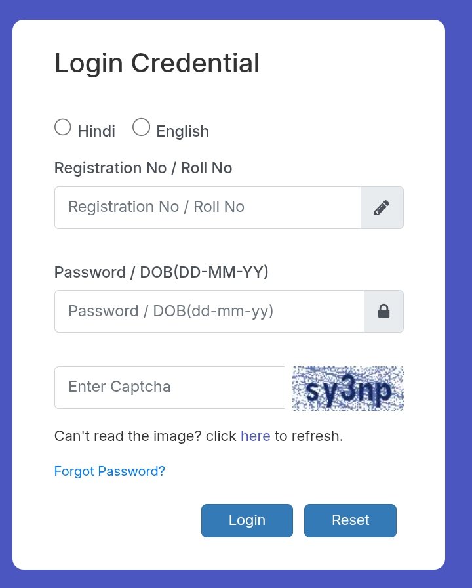The width and height of the screenshot is (472, 588).
Task: Select the English radio button
Action: coord(142,127)
